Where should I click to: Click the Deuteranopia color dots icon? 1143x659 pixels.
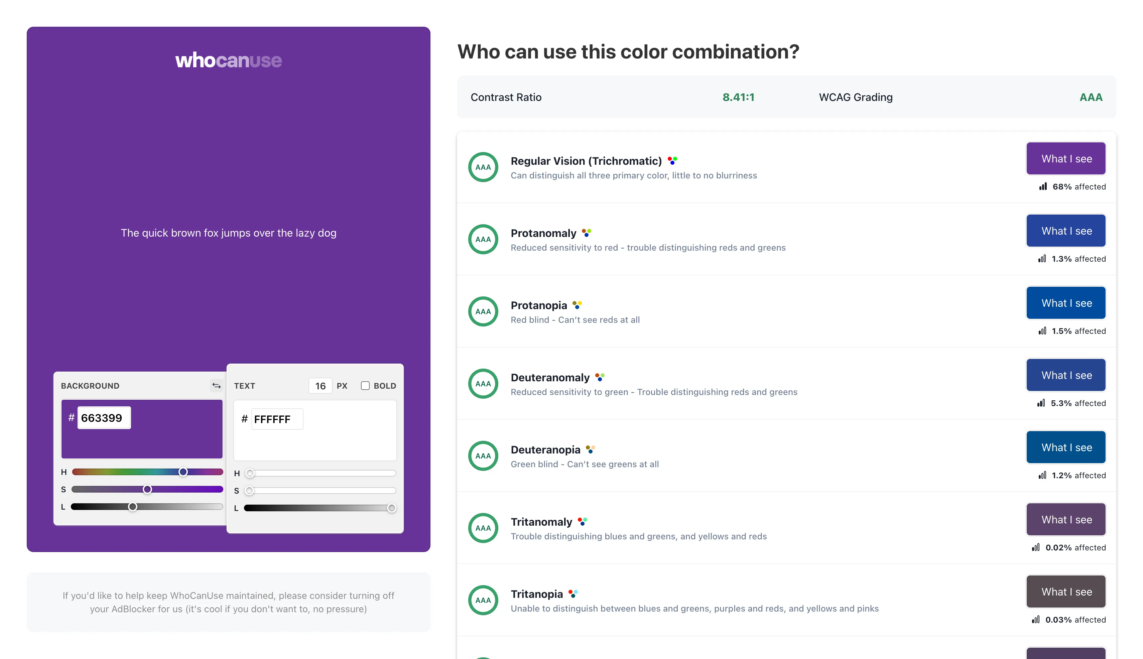point(590,449)
